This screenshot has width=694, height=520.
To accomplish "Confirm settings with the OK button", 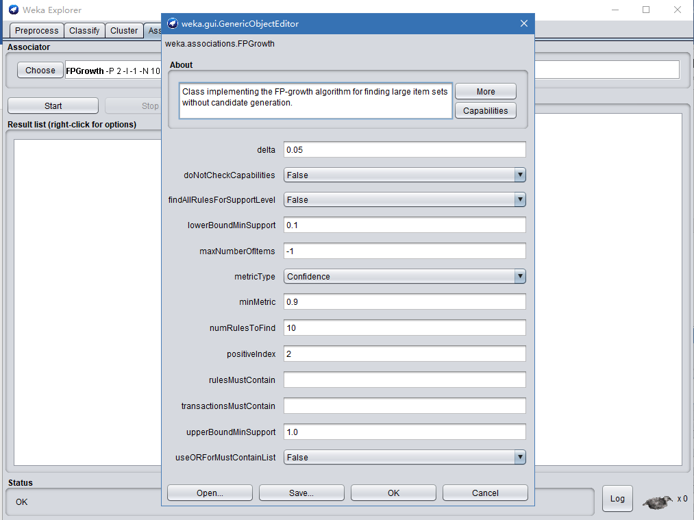I will click(393, 493).
